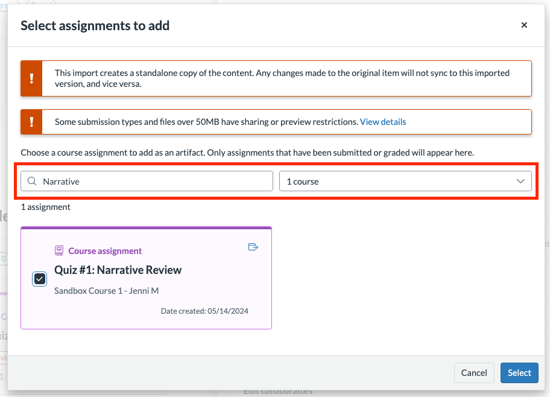The image size is (550, 397).
Task: Click the Cancel button
Action: point(474,373)
